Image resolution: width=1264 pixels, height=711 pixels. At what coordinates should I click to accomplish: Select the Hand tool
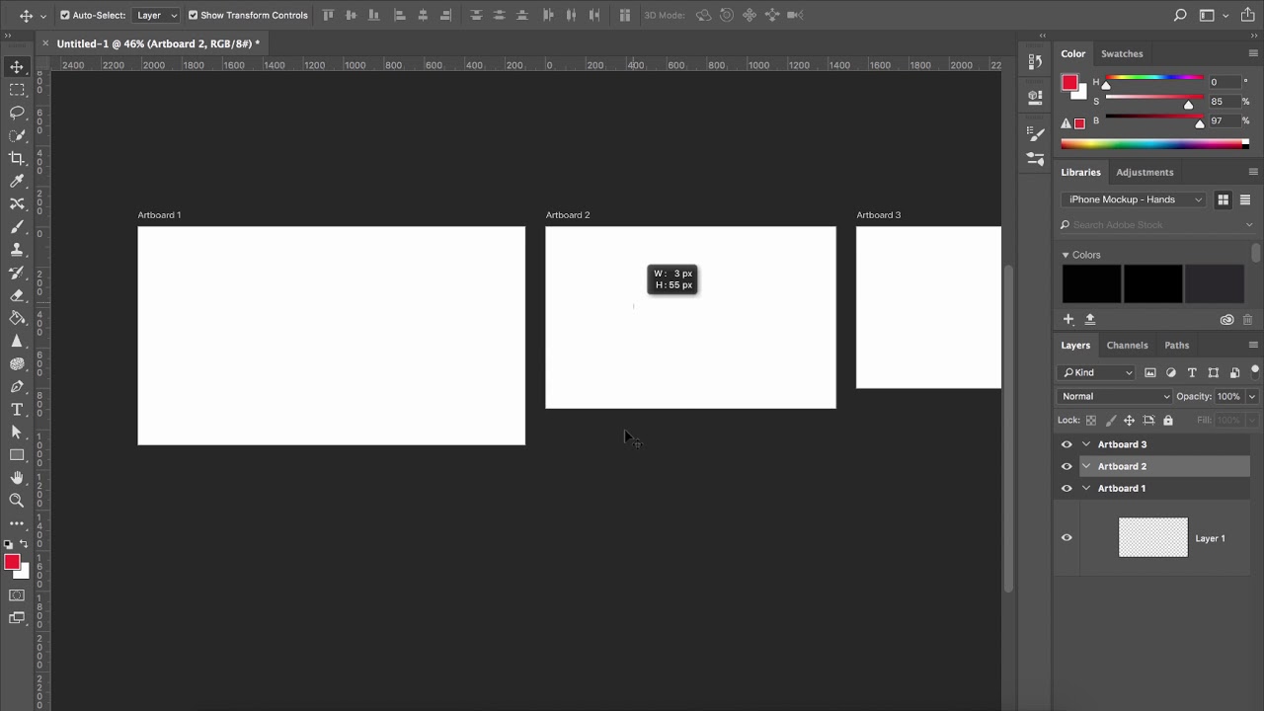click(x=17, y=478)
